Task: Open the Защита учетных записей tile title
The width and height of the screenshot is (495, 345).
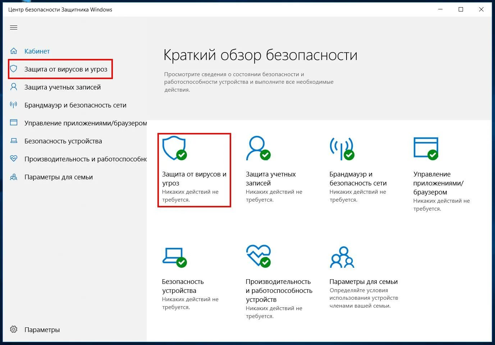Action: point(271,179)
